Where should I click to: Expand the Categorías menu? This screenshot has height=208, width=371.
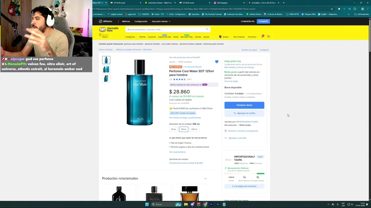click(x=131, y=37)
